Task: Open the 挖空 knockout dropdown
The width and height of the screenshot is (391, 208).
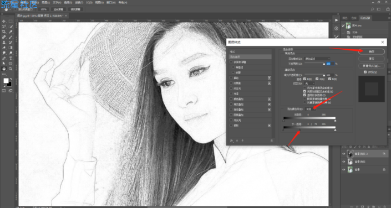Action: [310, 84]
